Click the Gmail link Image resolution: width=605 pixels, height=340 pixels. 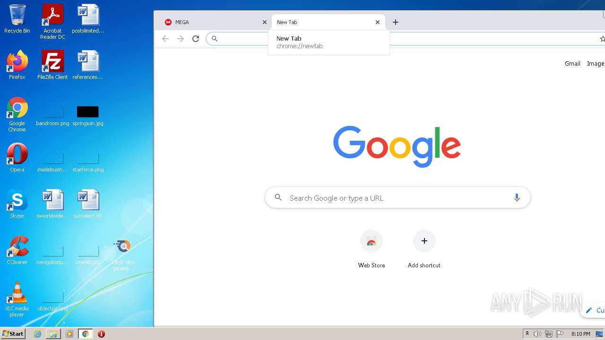(572, 63)
